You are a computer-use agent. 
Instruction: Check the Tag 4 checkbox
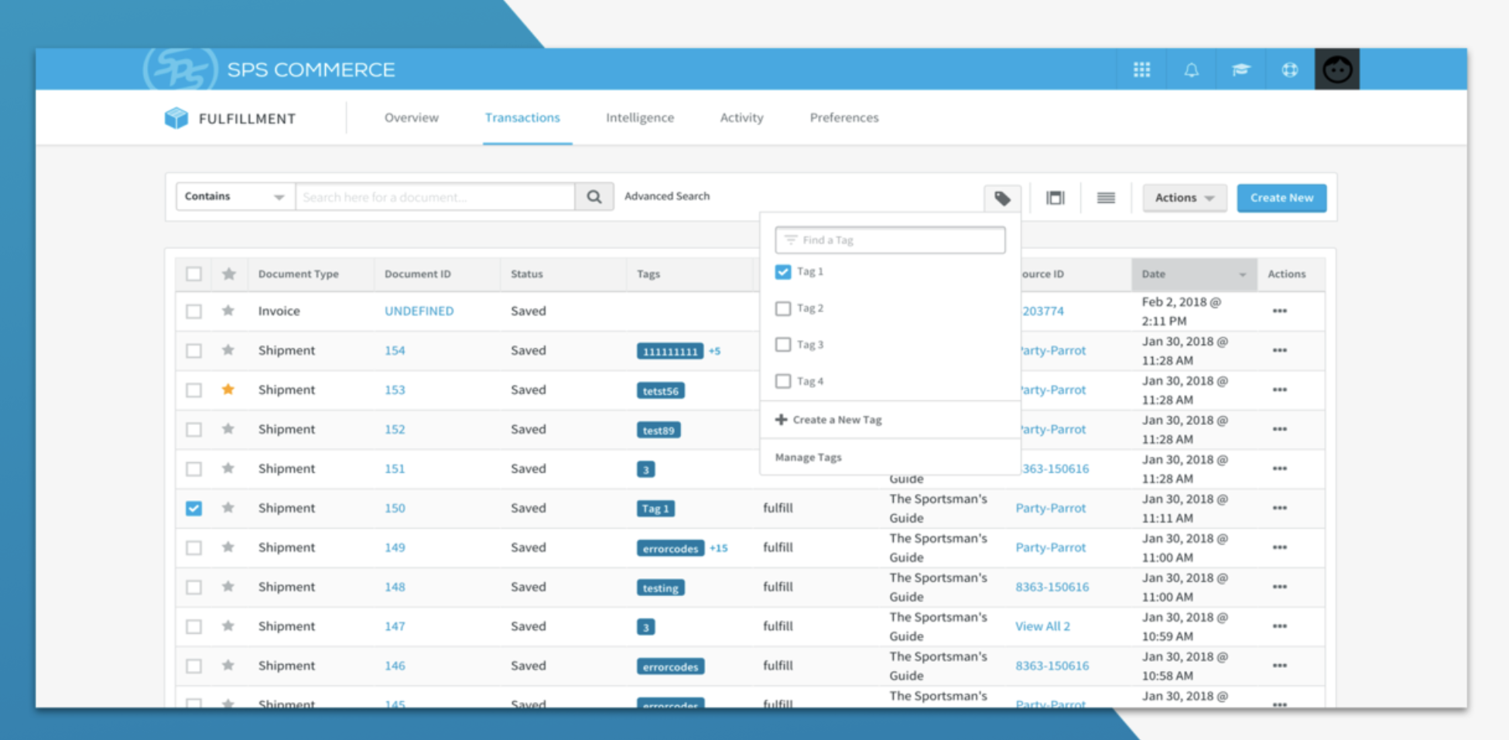[x=783, y=381]
